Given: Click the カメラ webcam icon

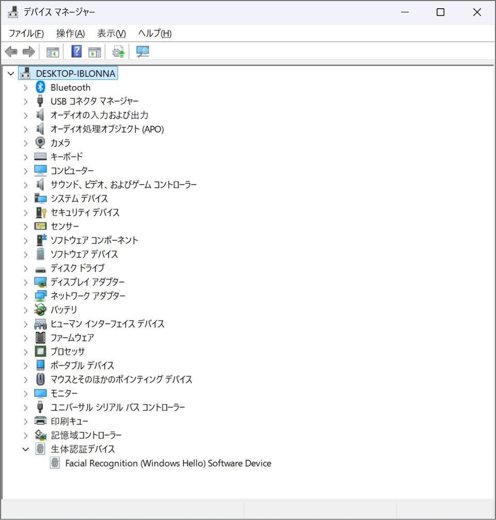Looking at the screenshot, I should coord(40,143).
